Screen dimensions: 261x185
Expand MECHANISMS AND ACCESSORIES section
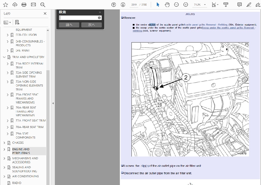[x=4, y=158]
